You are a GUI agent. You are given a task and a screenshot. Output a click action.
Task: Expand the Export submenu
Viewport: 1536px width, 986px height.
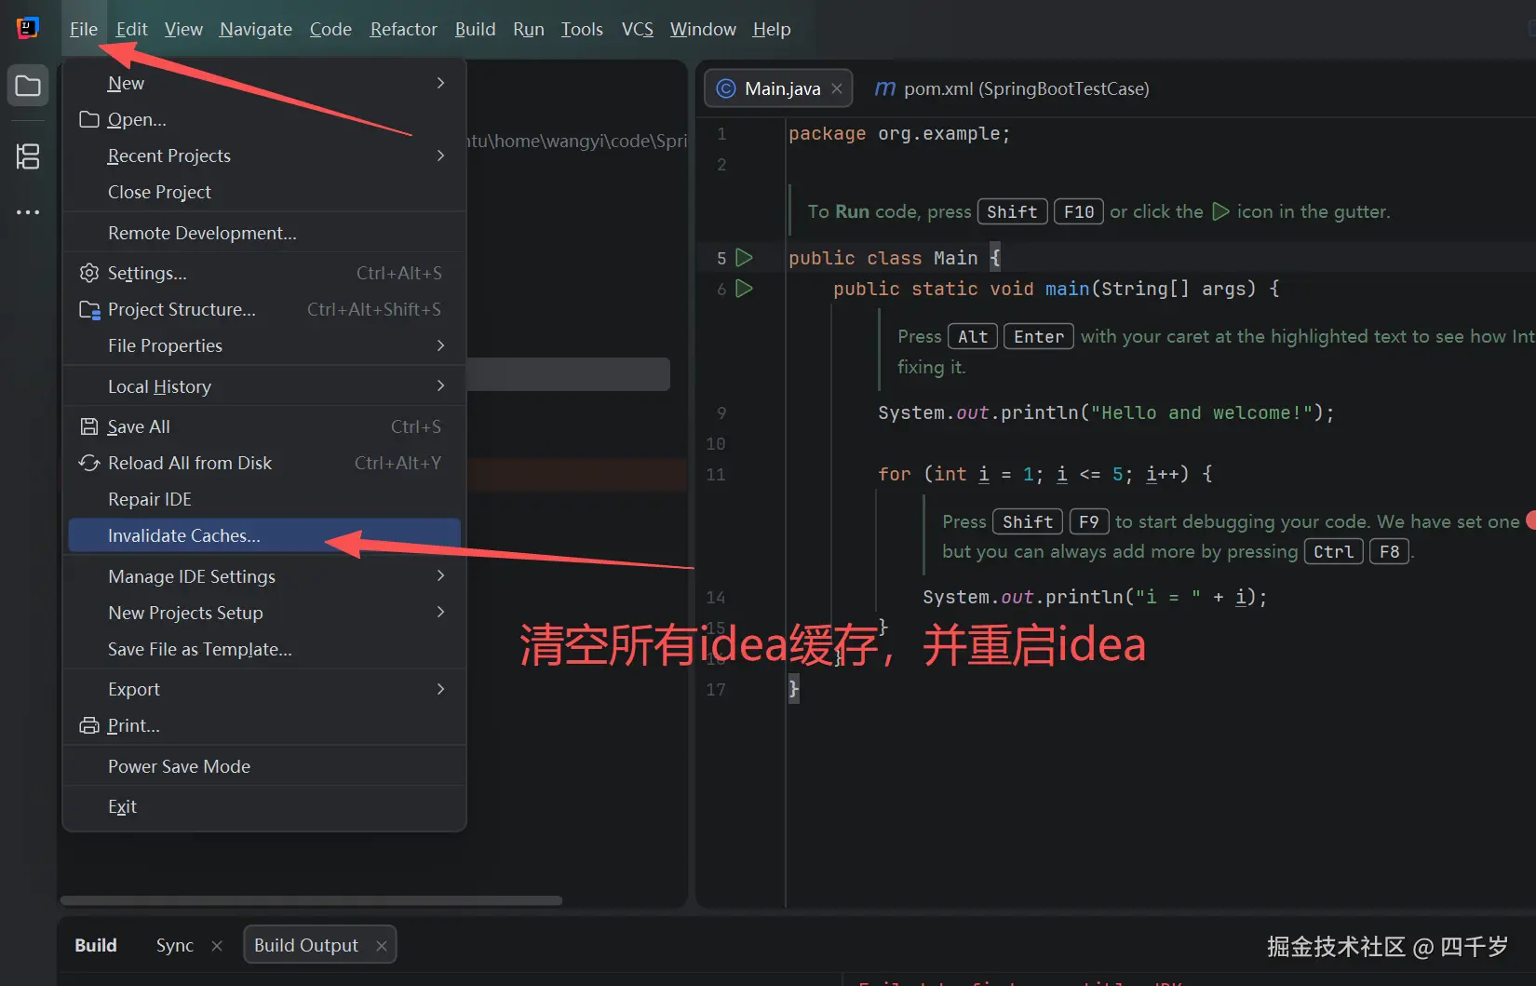pos(133,689)
